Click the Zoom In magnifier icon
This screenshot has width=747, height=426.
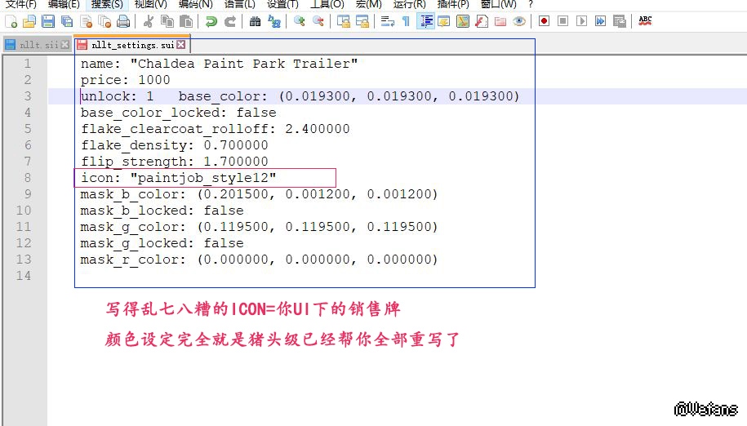(300, 21)
